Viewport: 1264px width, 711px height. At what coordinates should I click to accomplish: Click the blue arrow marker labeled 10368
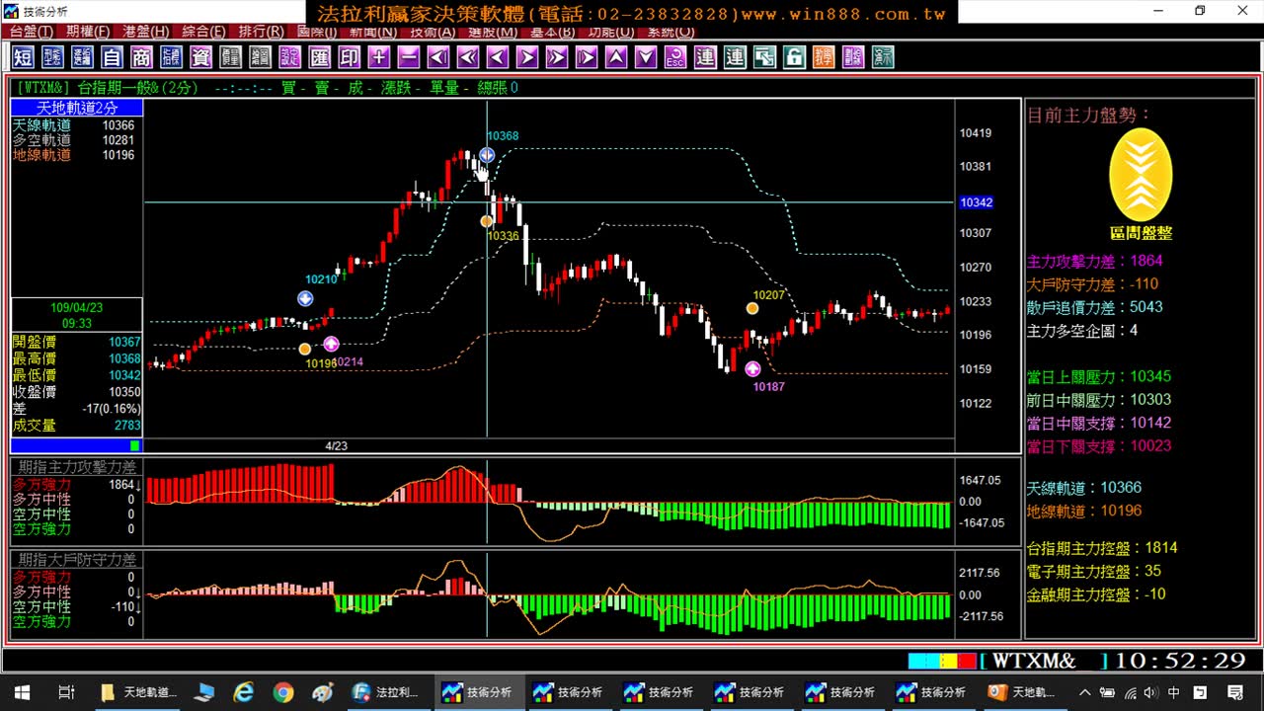(x=487, y=155)
